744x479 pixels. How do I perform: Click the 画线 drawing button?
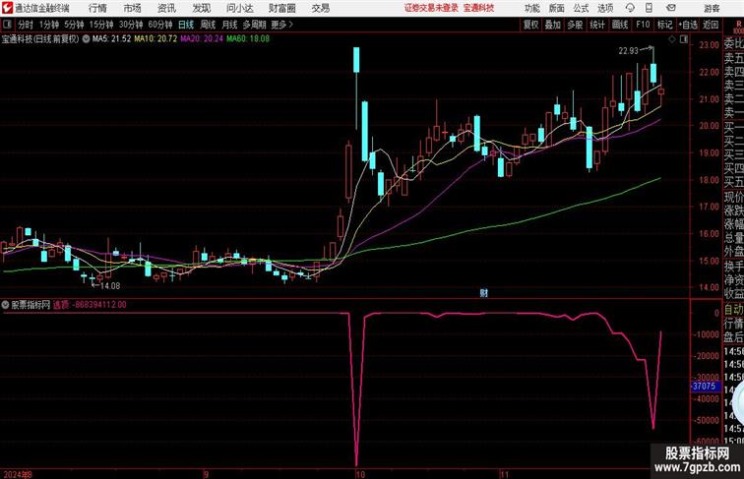(x=620, y=25)
